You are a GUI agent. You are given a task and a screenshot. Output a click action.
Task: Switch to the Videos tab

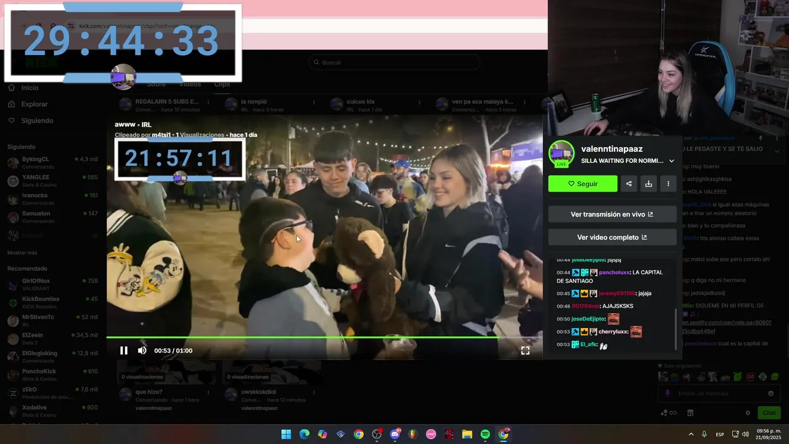pyautogui.click(x=190, y=84)
